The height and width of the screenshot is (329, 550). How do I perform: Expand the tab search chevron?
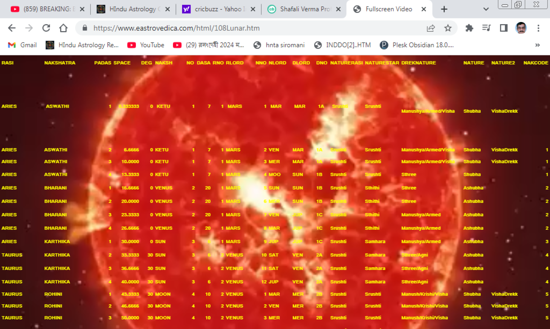(x=486, y=9)
